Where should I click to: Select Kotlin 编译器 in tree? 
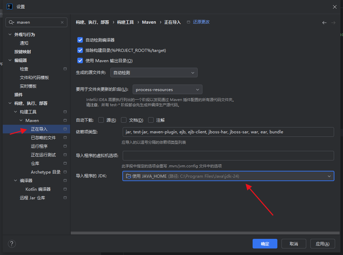pyautogui.click(x=38, y=189)
